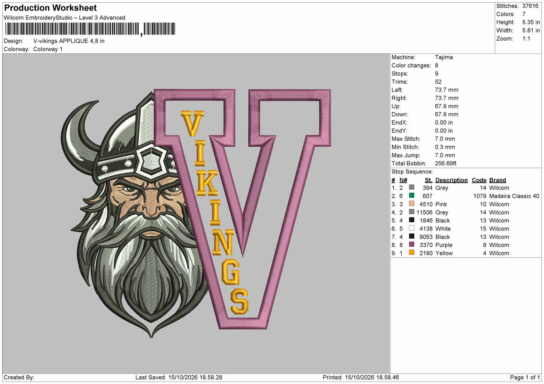
Task: Click the Stitches count 37616
Action: coord(531,6)
